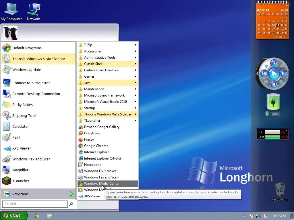Skip to next track in media gadget
The image size is (294, 220).
(284, 73)
